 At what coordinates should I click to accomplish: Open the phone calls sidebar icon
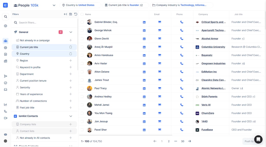5,111
